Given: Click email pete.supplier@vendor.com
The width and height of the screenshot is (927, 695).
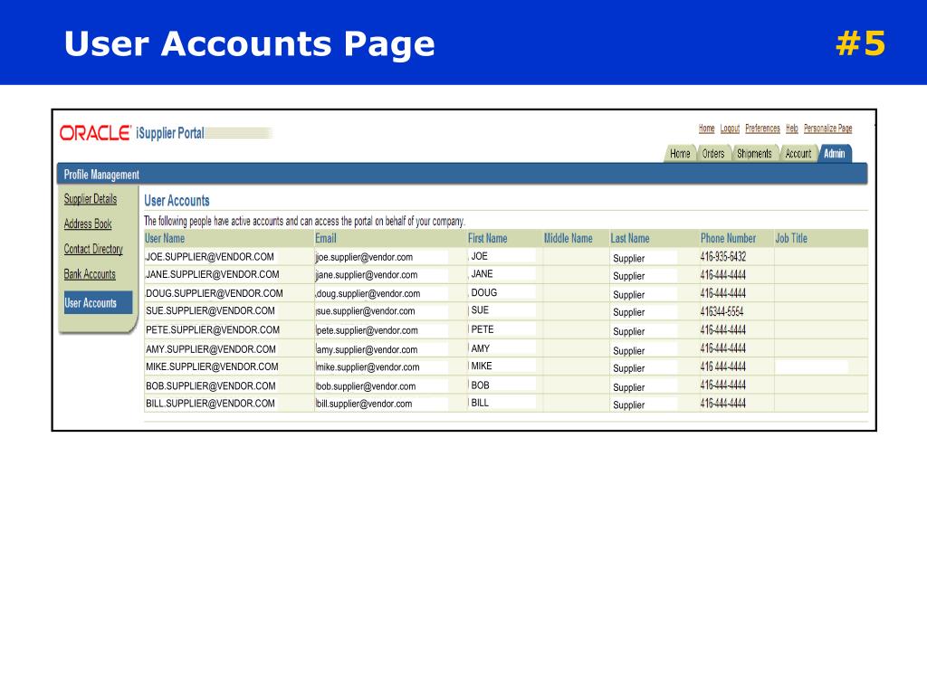Looking at the screenshot, I should coord(368,330).
